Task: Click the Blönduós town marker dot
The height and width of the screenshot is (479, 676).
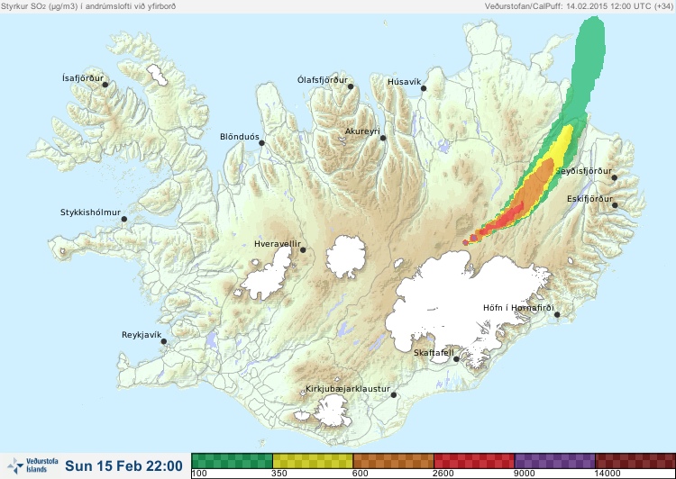Action: [x=261, y=143]
